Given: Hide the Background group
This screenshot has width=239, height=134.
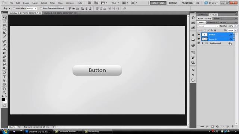Looking at the screenshot, I should pyautogui.click(x=199, y=43).
